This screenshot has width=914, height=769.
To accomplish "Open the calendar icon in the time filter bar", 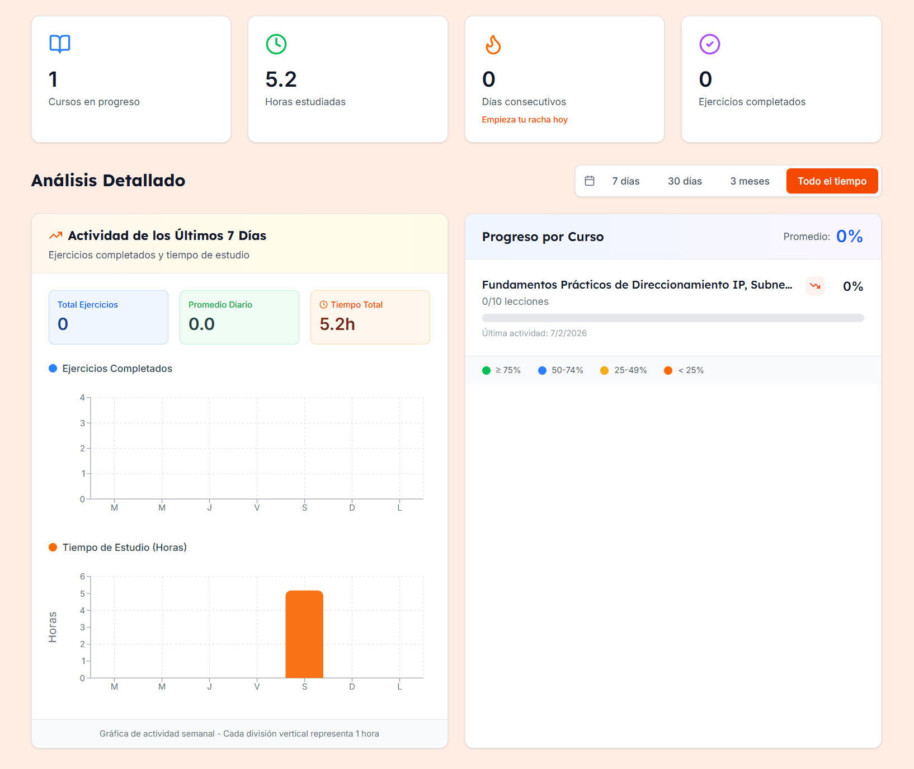I will pyautogui.click(x=590, y=181).
